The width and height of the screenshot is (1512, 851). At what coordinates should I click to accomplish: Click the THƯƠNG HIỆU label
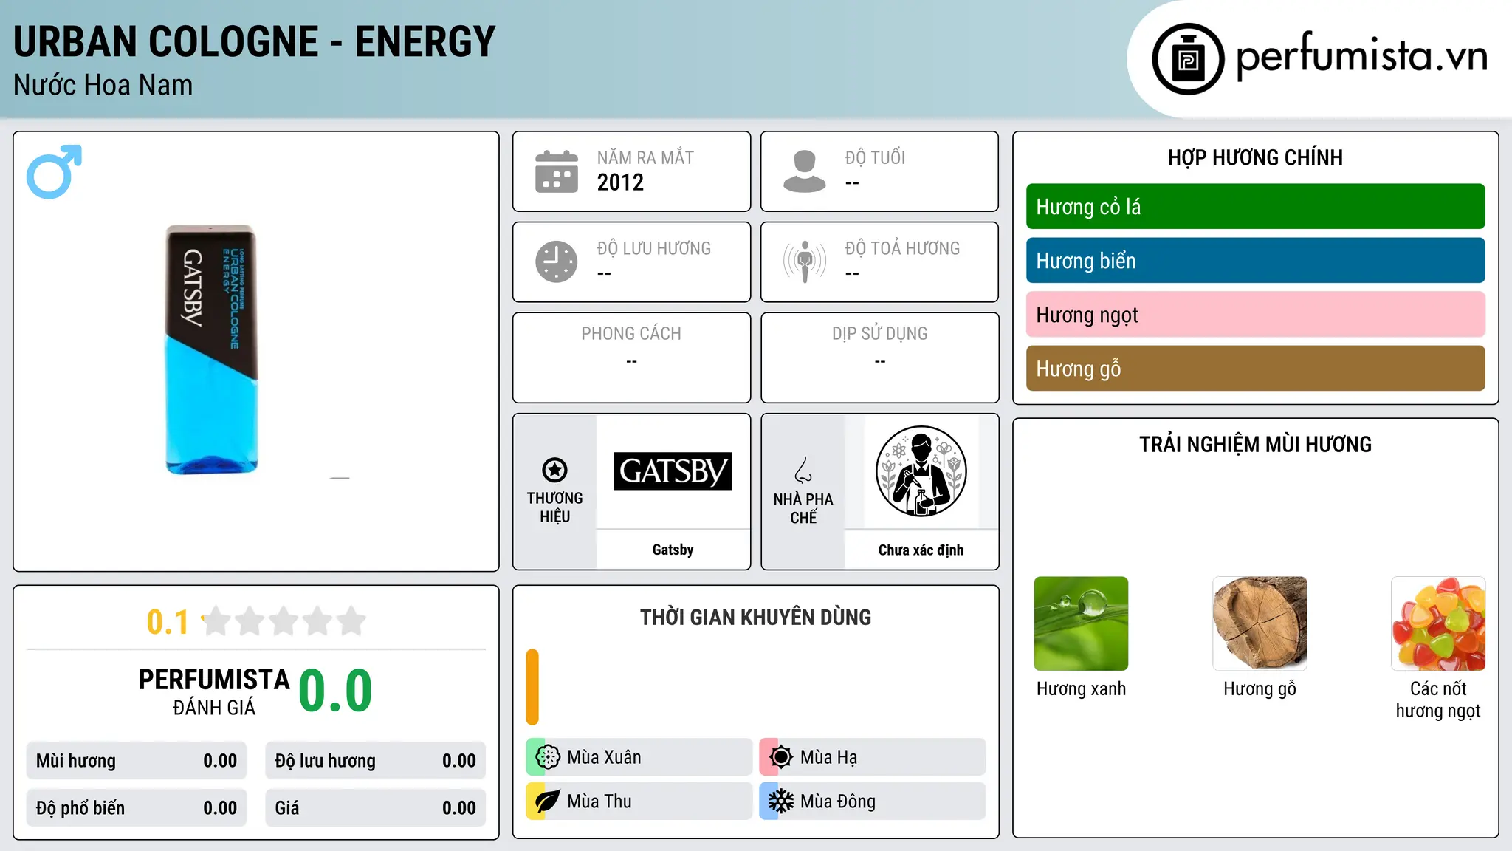pos(554,507)
